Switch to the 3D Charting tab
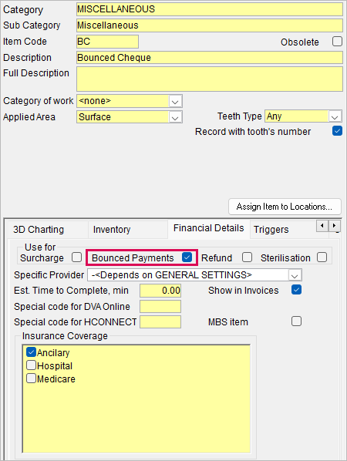 (x=39, y=230)
